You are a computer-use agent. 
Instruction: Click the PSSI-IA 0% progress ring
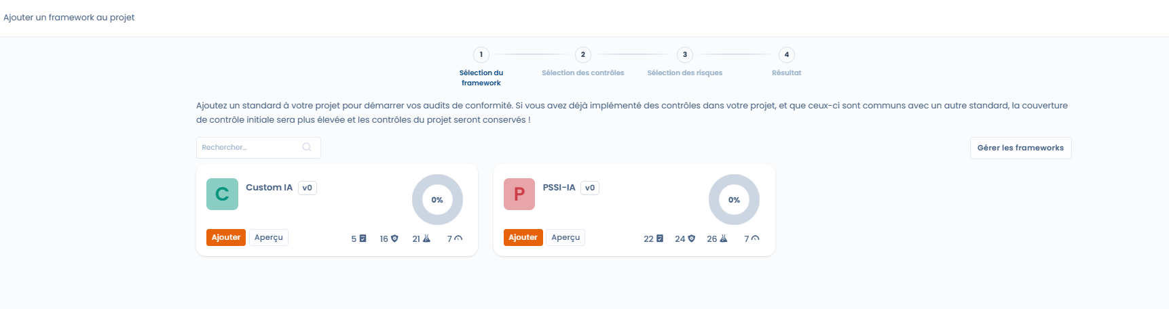tap(734, 200)
